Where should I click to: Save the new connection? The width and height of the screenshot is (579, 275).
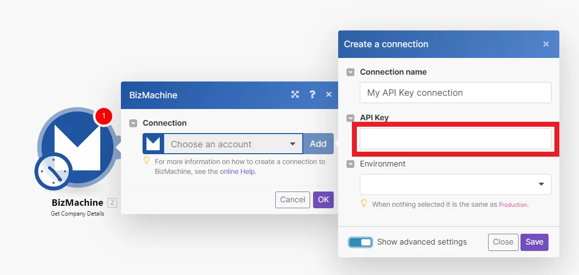[x=535, y=242]
